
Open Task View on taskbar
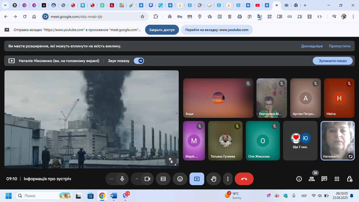coord(79,196)
